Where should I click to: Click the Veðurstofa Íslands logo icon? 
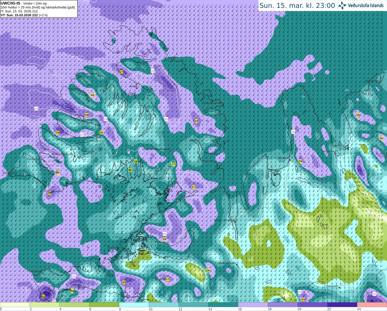342,5
